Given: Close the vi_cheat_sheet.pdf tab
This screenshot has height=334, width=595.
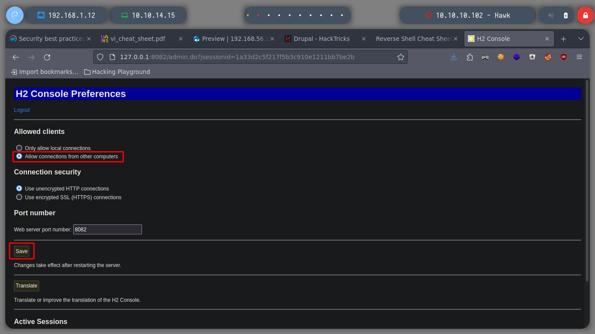Looking at the screenshot, I should click(181, 39).
